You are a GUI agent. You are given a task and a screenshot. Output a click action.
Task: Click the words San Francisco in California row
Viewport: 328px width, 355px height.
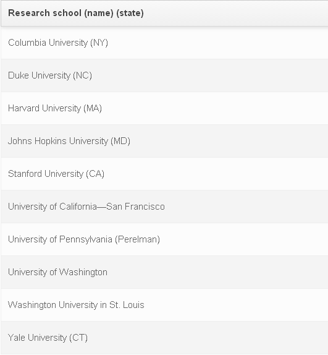click(135, 207)
